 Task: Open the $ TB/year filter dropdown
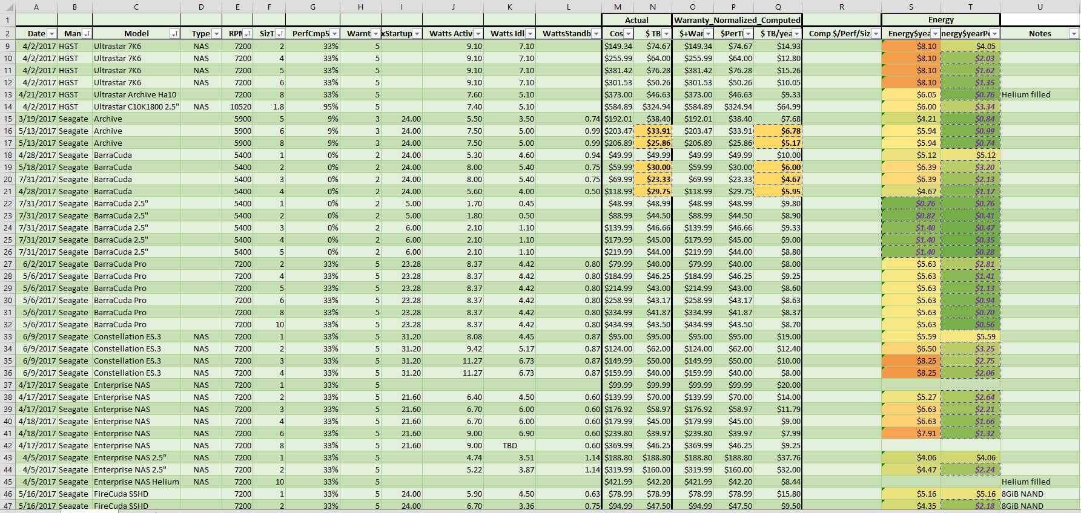(796, 34)
